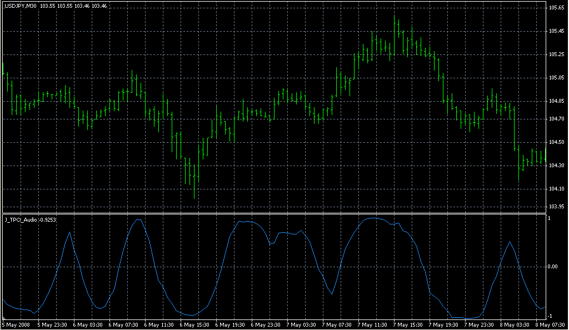Click the 6 May 11:30 time label
This screenshot has width=569, height=330.
[159, 325]
